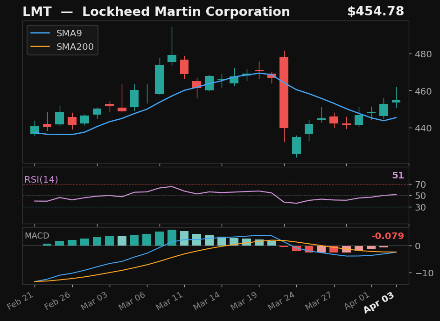Click the last green candle on Apr 03
This screenshot has width=440, height=321.
point(396,101)
